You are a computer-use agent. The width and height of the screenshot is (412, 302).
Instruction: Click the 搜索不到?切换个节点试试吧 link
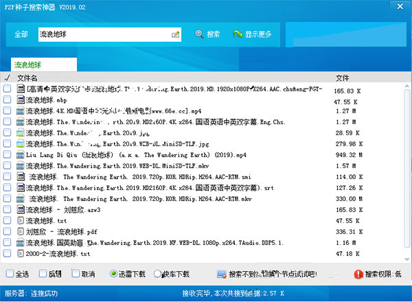tap(273, 274)
